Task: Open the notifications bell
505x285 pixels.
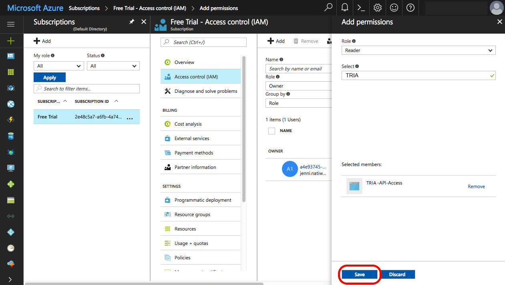Action: 344,8
